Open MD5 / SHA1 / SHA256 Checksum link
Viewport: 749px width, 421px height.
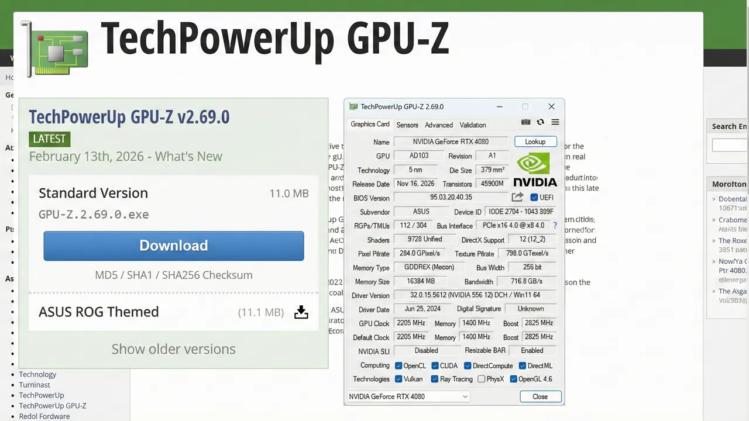(x=174, y=275)
